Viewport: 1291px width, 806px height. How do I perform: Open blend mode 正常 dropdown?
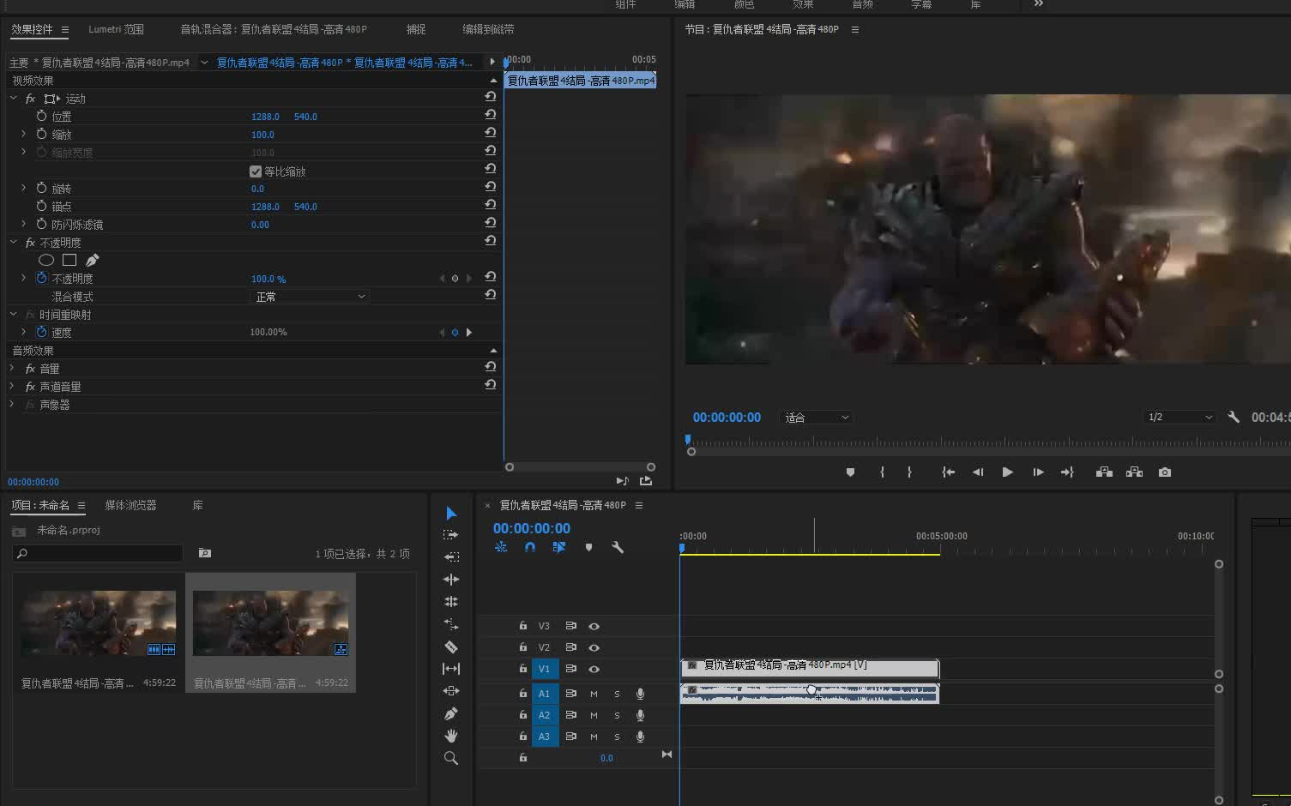[309, 297]
